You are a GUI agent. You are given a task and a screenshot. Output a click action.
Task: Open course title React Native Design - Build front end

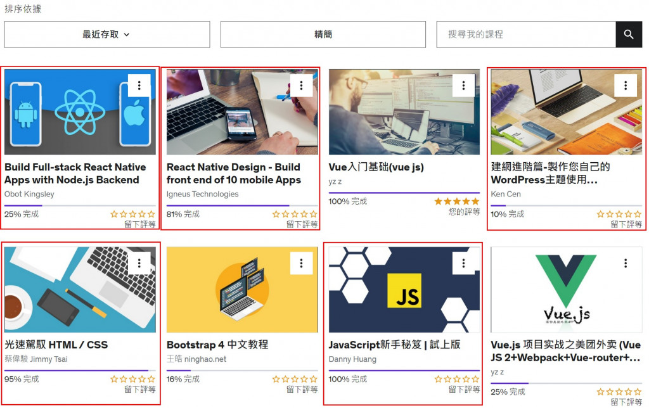click(x=233, y=174)
